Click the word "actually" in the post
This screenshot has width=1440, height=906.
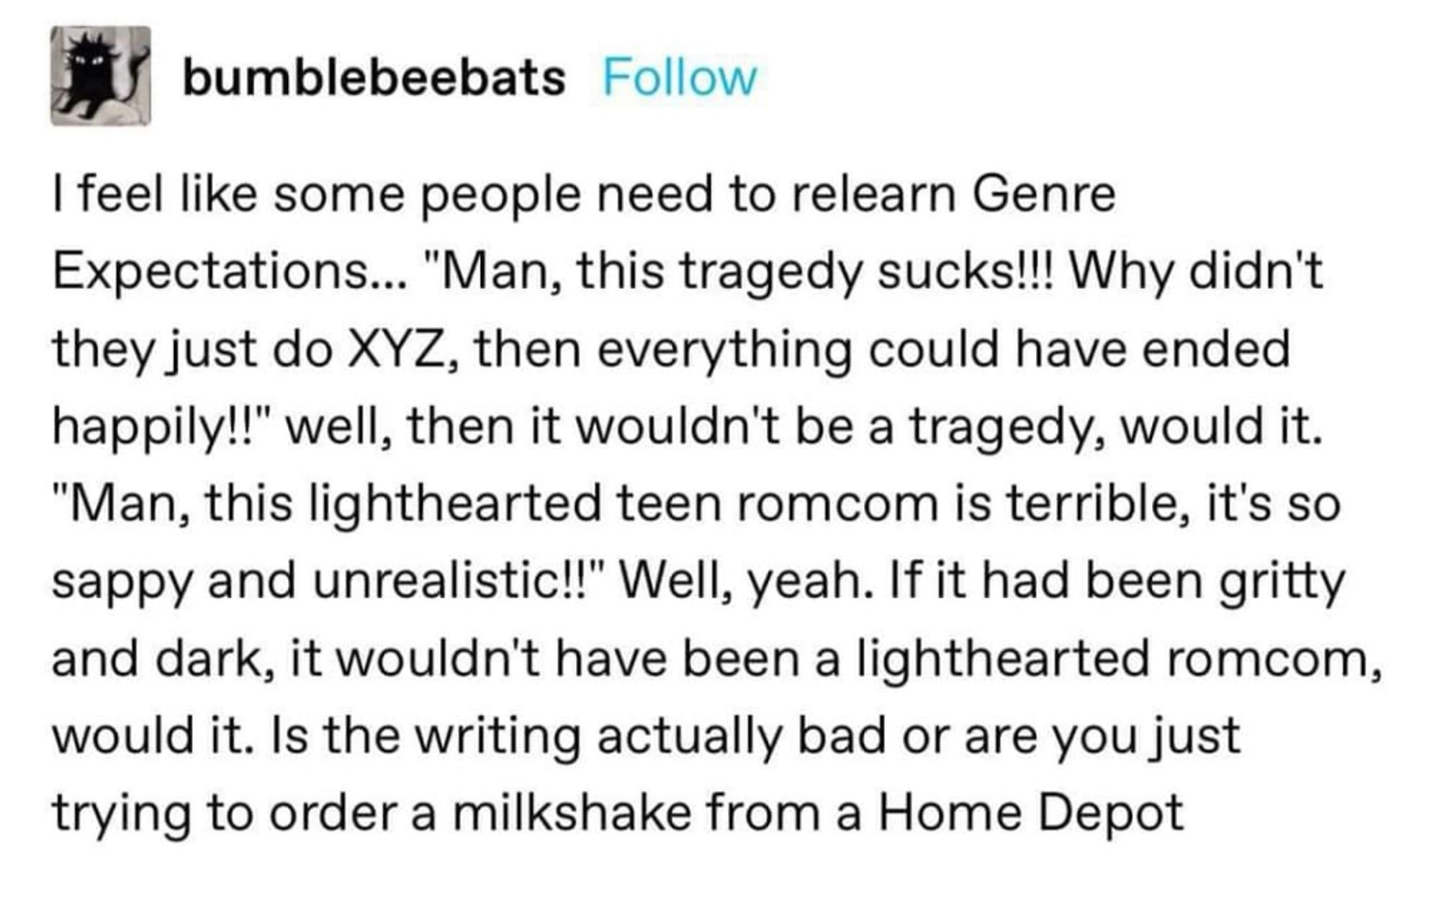pyautogui.click(x=688, y=736)
